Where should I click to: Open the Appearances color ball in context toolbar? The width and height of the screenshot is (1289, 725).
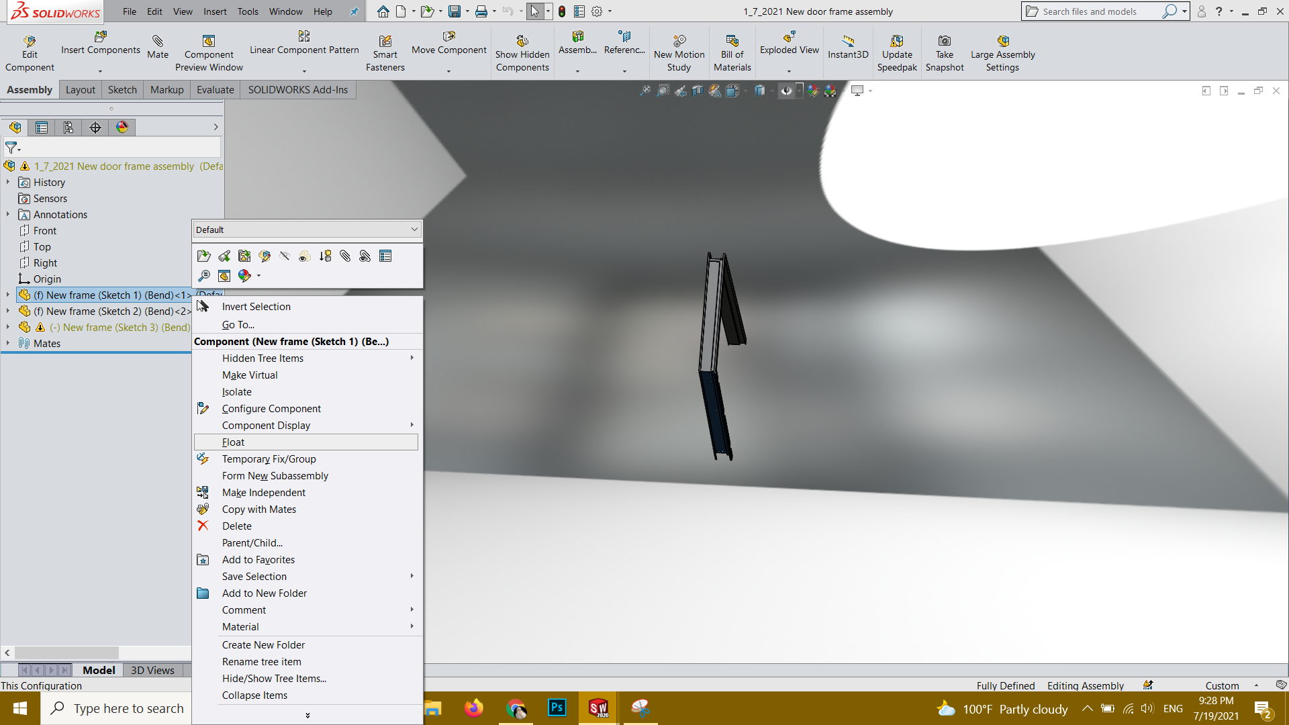click(x=244, y=275)
